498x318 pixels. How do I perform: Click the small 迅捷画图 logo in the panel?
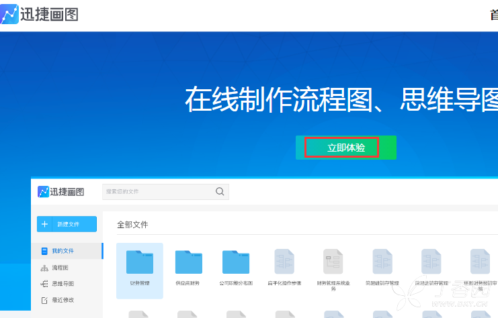pyautogui.click(x=60, y=192)
